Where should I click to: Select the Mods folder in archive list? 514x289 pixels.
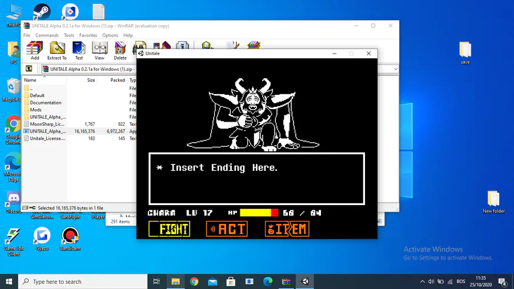tap(79, 110)
